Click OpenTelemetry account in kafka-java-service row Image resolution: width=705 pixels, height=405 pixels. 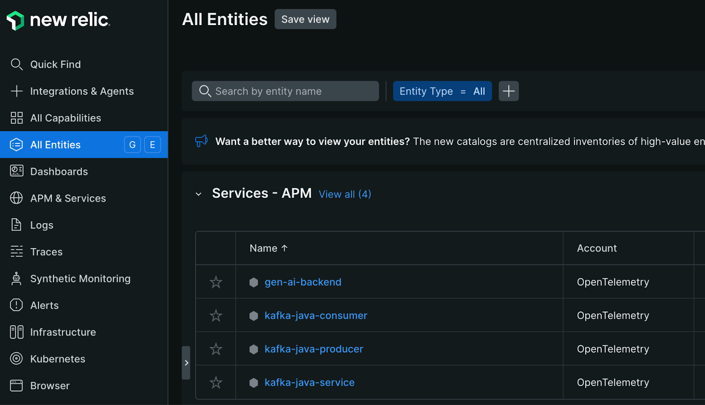613,382
